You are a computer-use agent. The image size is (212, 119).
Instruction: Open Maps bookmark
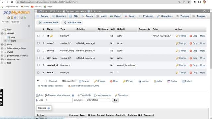(48, 7)
